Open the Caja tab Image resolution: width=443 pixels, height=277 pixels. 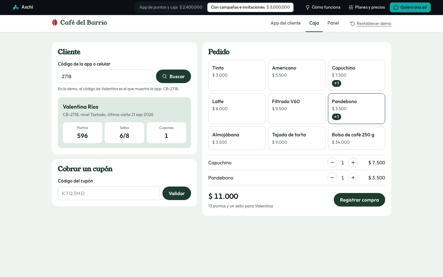pyautogui.click(x=314, y=23)
